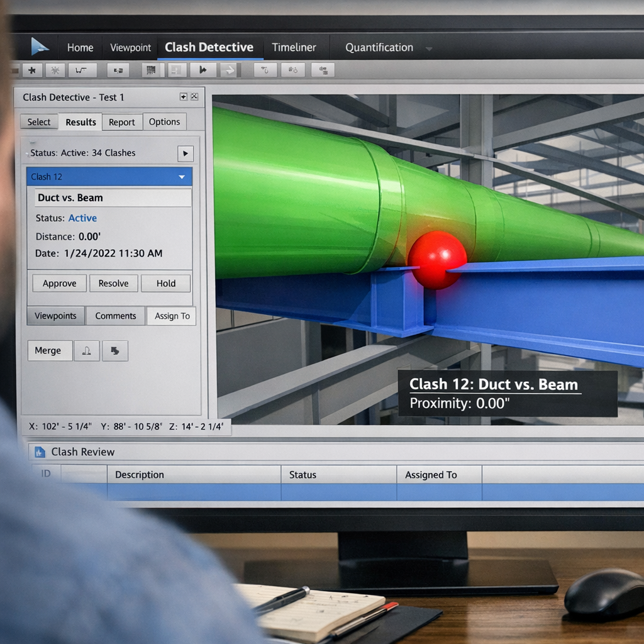Screen dimensions: 644x644
Task: Click the Z coordinate 14' - 2 1/4'
Action: [196, 426]
